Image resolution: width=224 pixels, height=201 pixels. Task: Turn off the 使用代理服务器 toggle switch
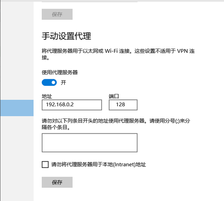click(x=49, y=82)
